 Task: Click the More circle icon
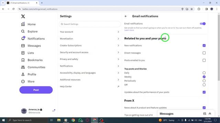click(x=23, y=81)
